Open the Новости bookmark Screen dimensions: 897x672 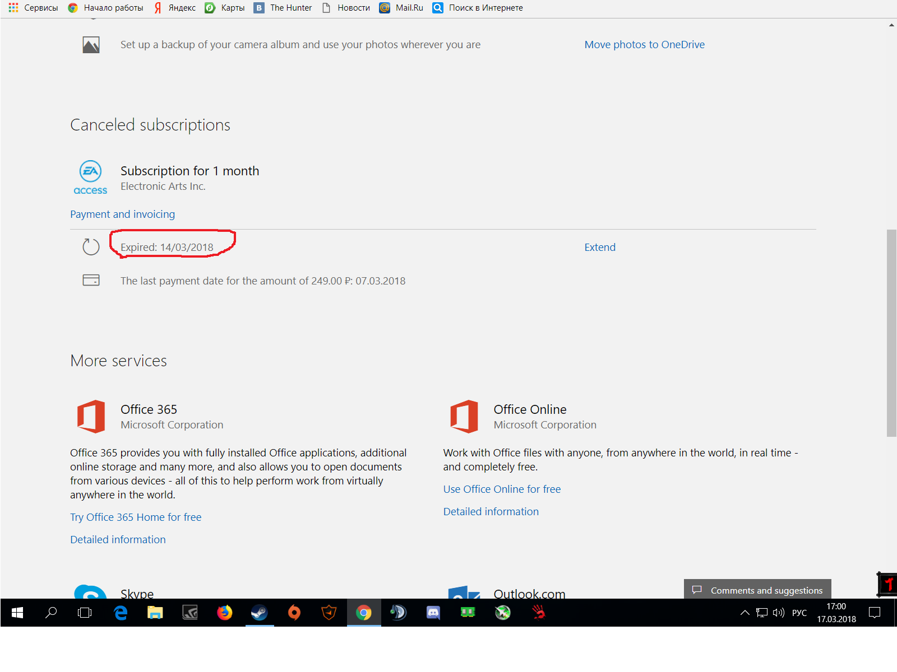click(346, 8)
